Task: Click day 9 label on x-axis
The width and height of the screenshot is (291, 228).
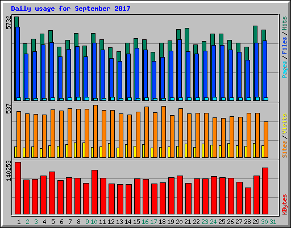Action: click(x=87, y=222)
